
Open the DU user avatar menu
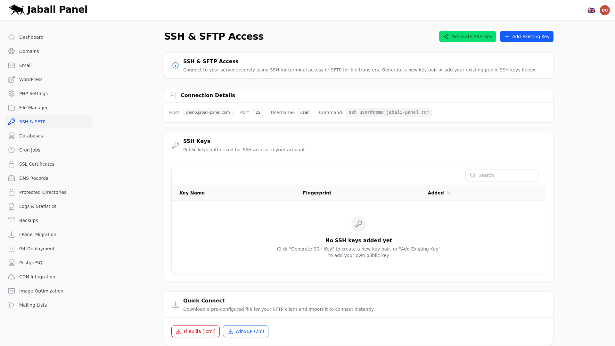tap(605, 10)
